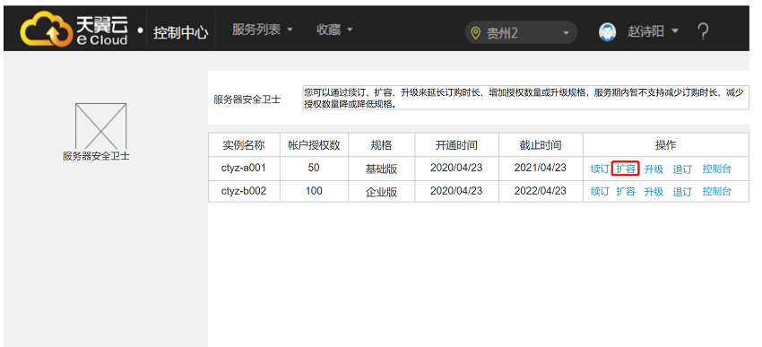
Task: Click the 操作 column header
Action: [666, 145]
